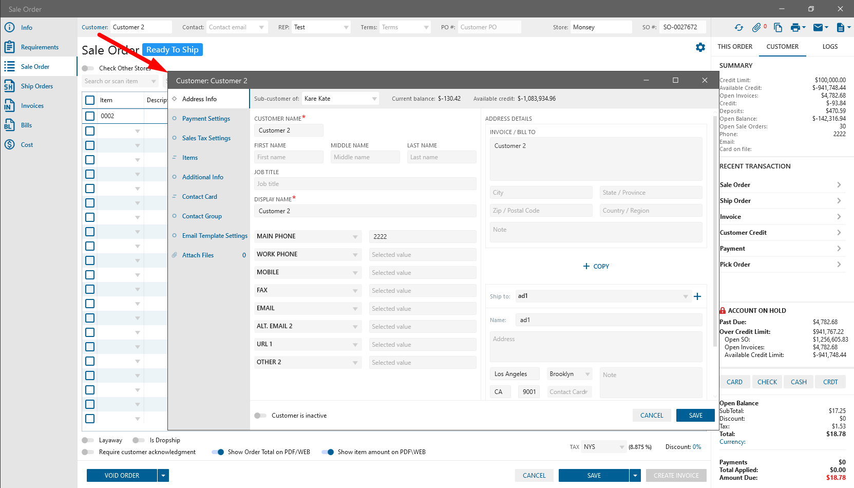Open Sales Tax Settings section
This screenshot has width=854, height=488.
pyautogui.click(x=206, y=138)
